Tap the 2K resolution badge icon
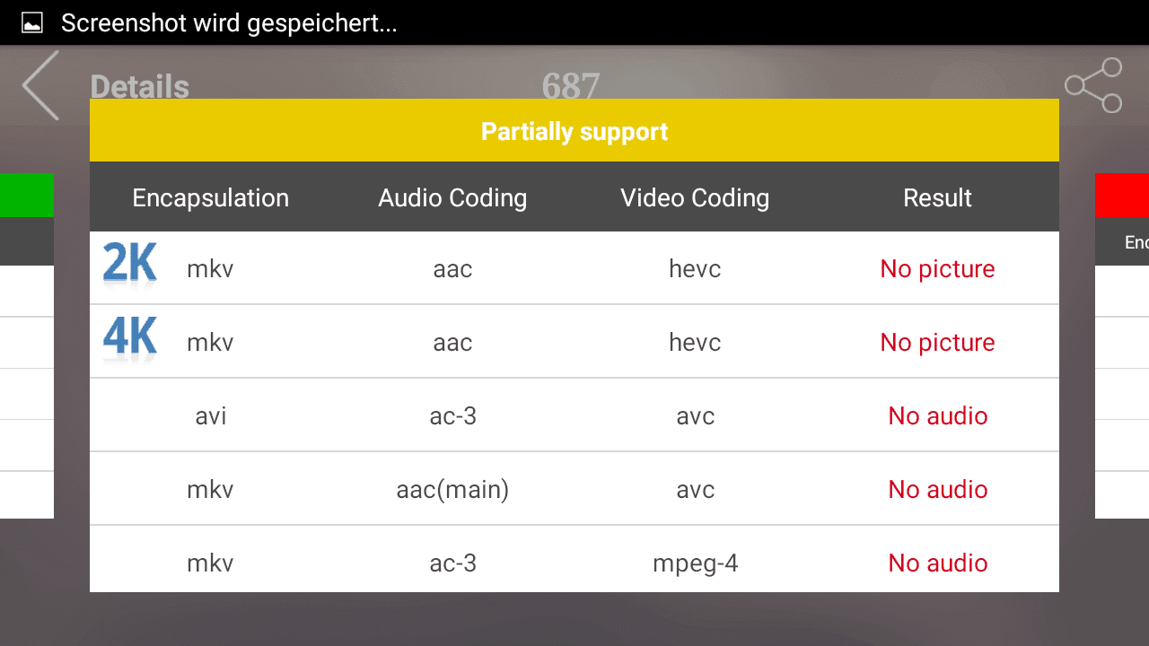Screen dimensions: 1149x646 point(130,266)
